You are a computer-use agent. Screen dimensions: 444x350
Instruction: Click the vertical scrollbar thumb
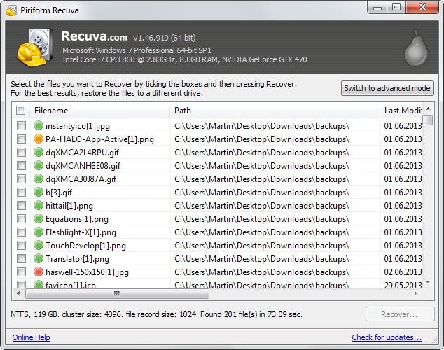tap(429, 120)
